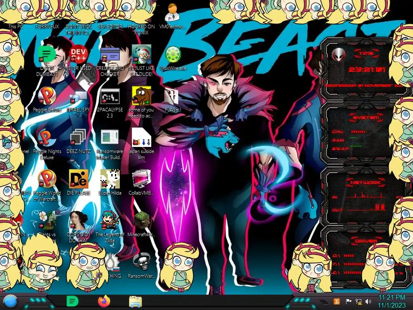Select the DIE PLEASE De icon

pyautogui.click(x=78, y=179)
